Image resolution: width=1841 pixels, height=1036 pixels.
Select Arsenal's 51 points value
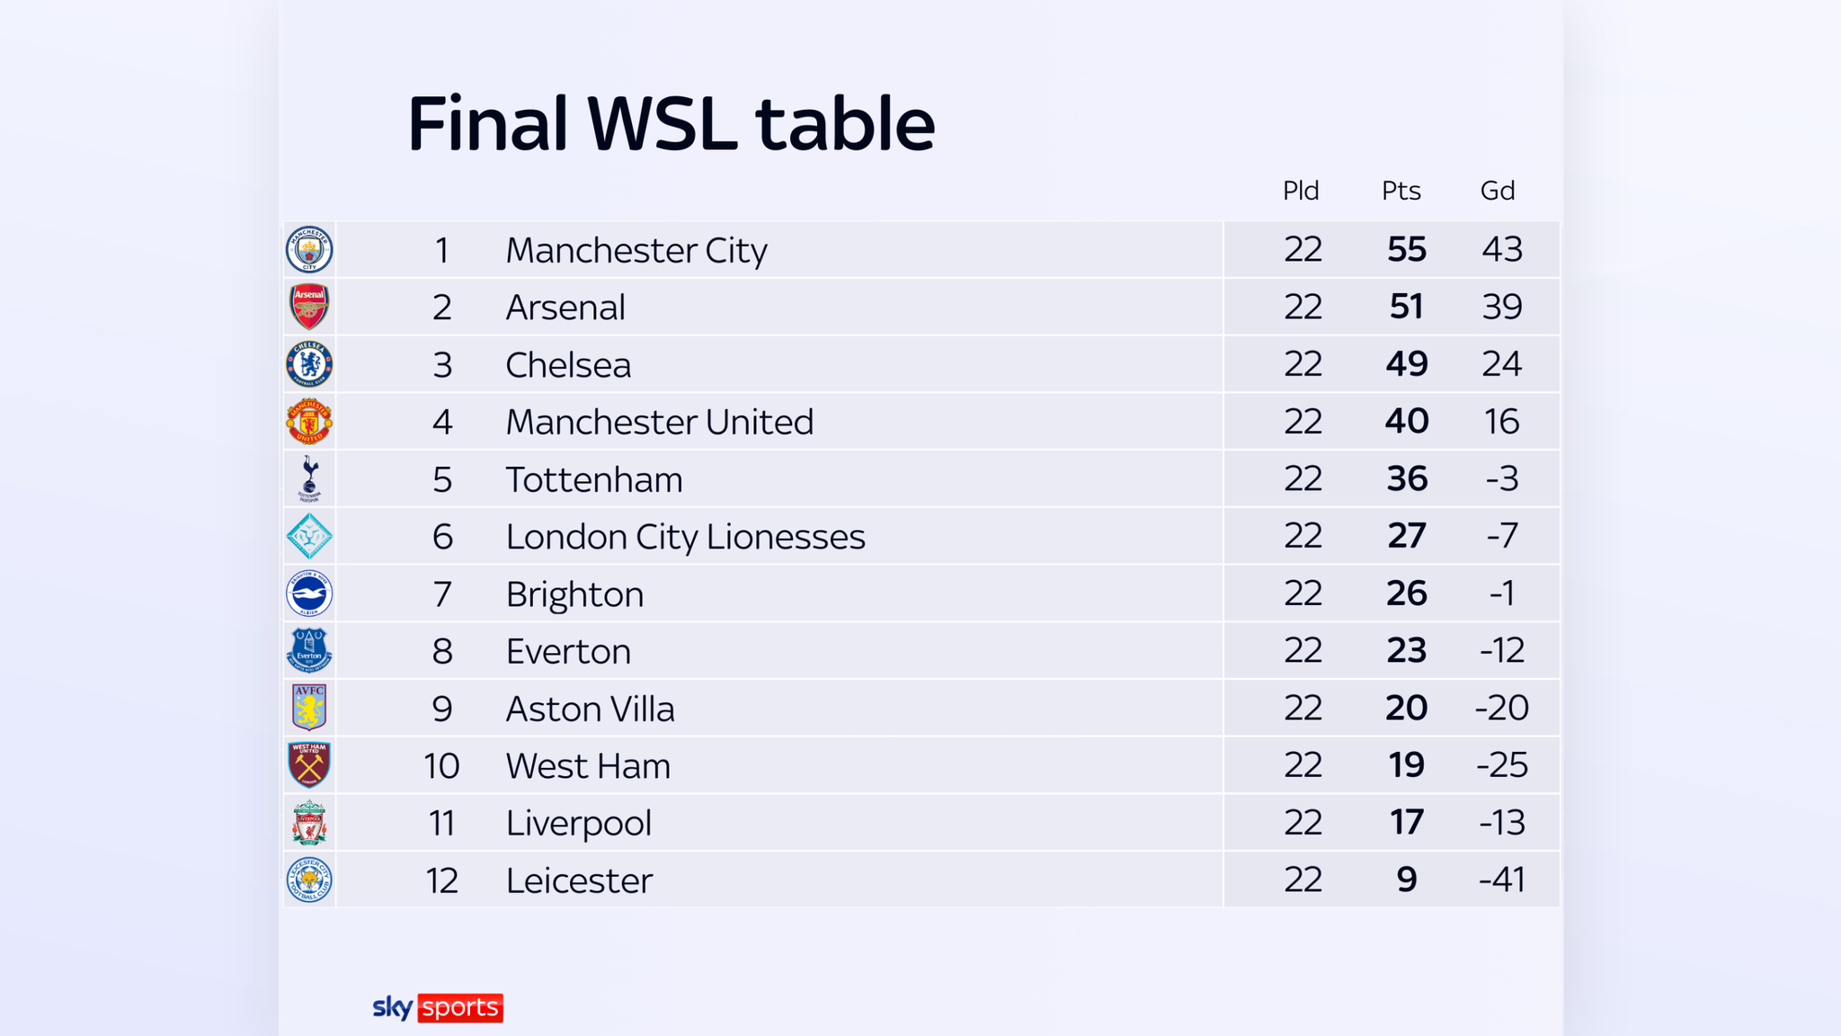1407,307
